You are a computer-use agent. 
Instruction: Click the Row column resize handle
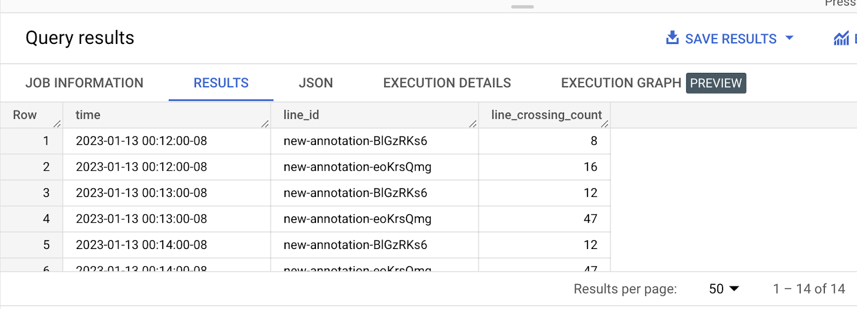tap(57, 124)
